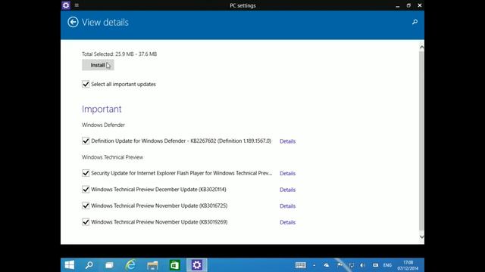Click the Windows Defender group label

point(103,125)
